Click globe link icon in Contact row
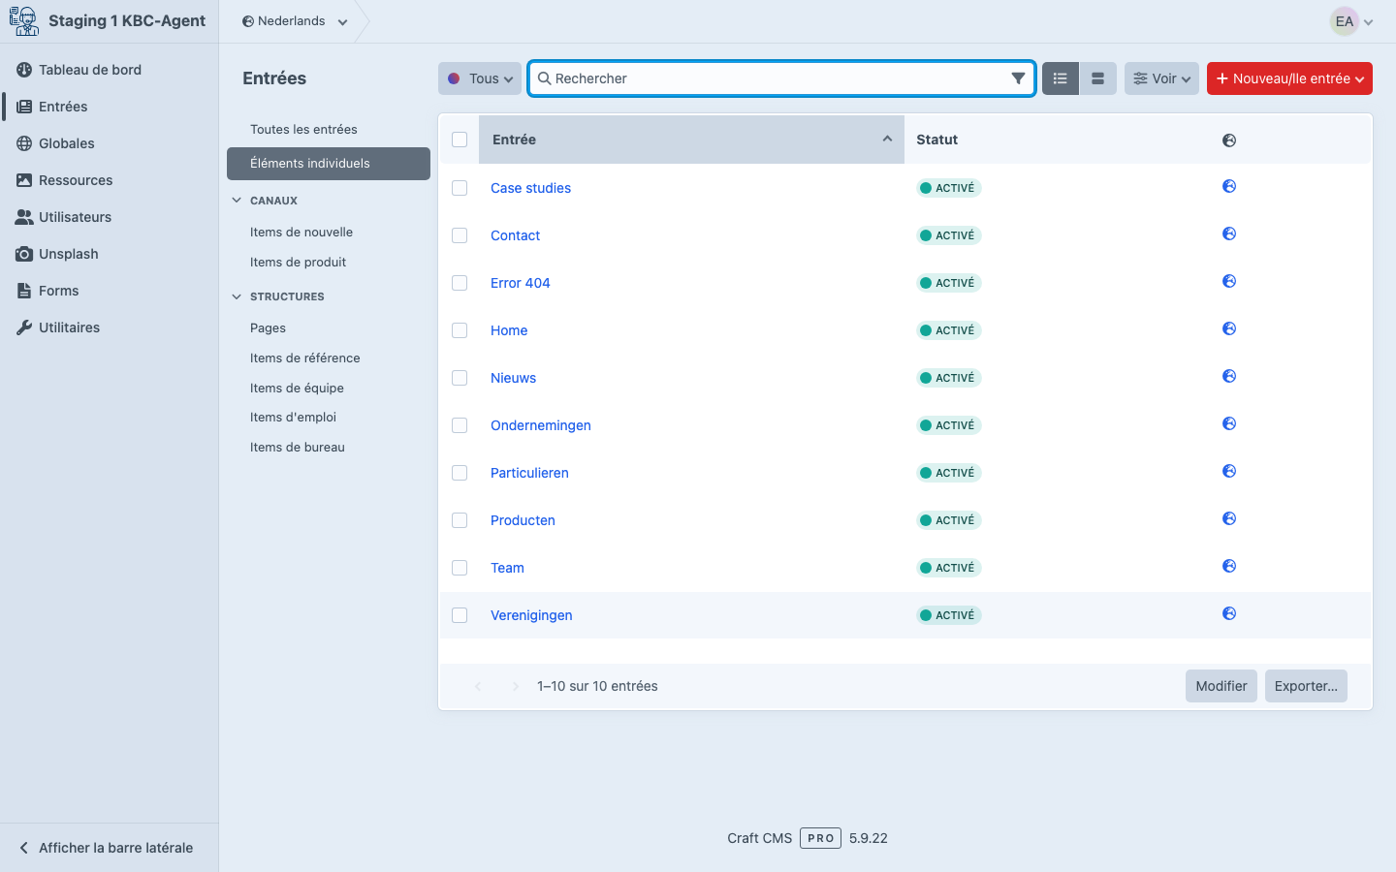Viewport: 1396px width, 872px height. (1229, 234)
